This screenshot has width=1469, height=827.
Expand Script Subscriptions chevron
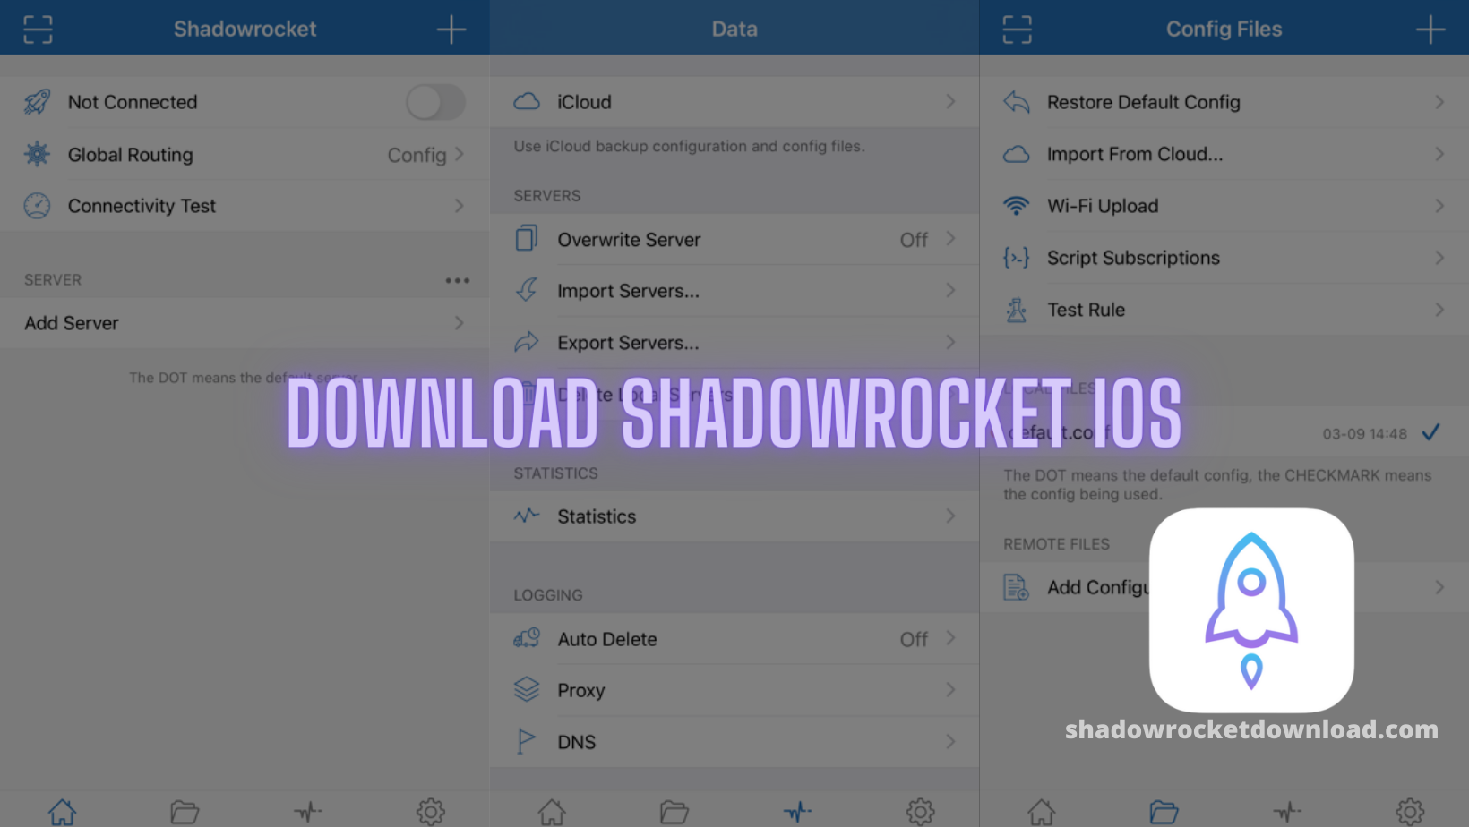tap(1439, 258)
